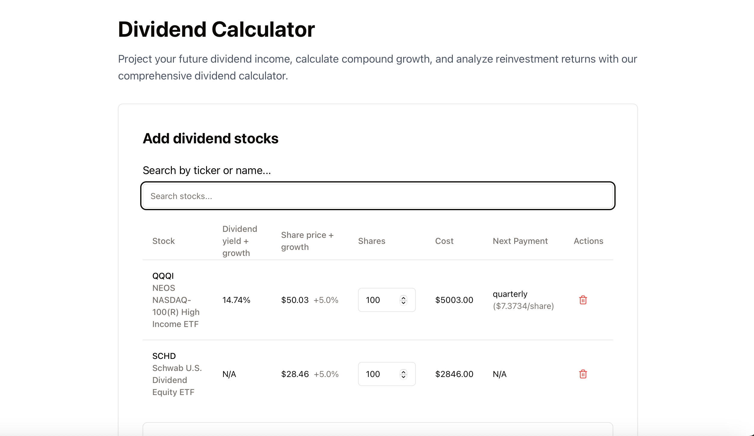This screenshot has height=436, width=754.
Task: Click the Dividend yield + growth header
Action: pyautogui.click(x=240, y=241)
